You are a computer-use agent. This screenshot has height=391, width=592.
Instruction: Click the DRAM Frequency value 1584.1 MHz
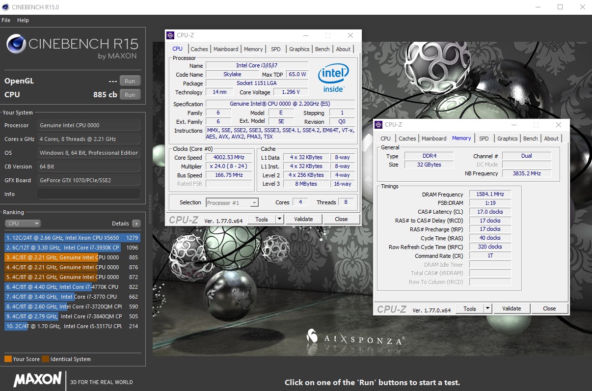(x=490, y=195)
